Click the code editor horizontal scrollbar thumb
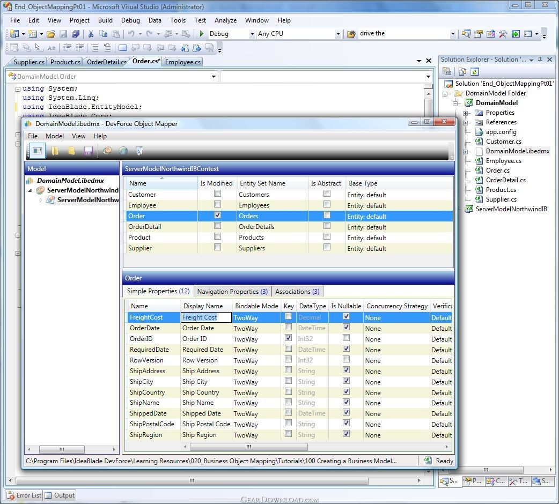This screenshot has height=504, width=559. coord(192,480)
